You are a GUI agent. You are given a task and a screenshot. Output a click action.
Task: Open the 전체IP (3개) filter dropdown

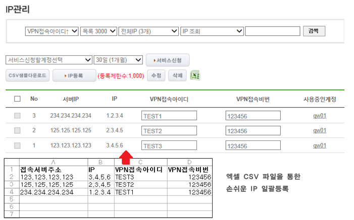tap(148, 31)
